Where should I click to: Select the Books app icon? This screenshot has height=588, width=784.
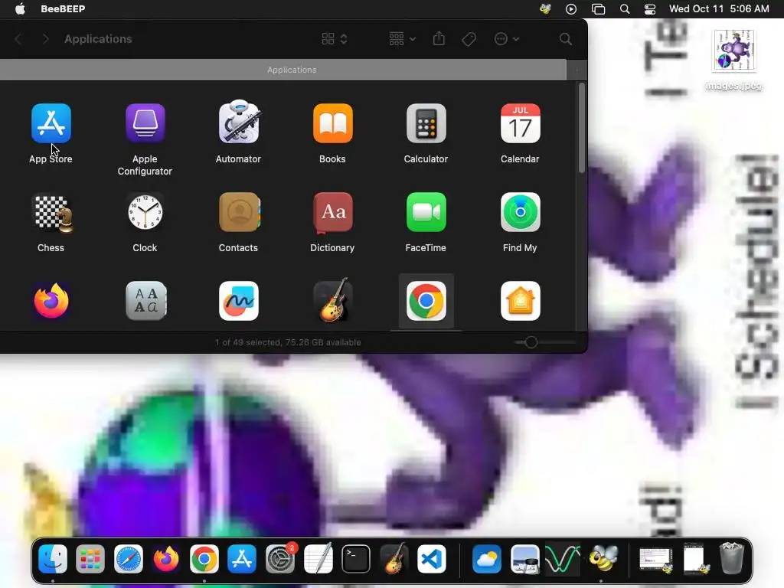[x=332, y=123]
